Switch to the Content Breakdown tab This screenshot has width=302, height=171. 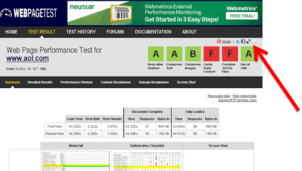[116, 82]
